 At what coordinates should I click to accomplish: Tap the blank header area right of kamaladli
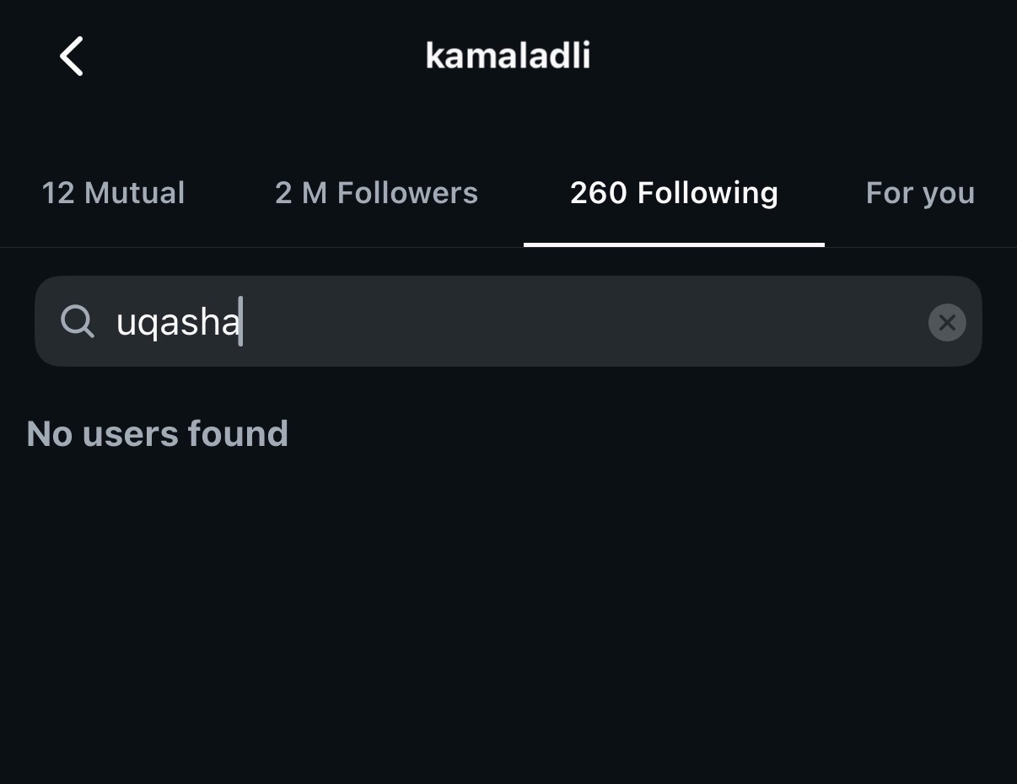801,56
